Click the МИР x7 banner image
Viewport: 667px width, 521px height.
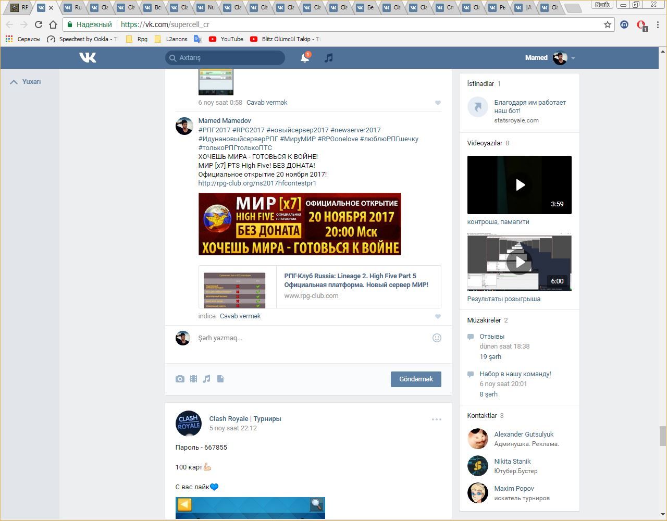300,224
